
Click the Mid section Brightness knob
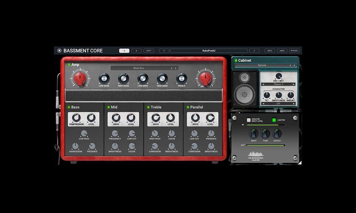coord(115,146)
